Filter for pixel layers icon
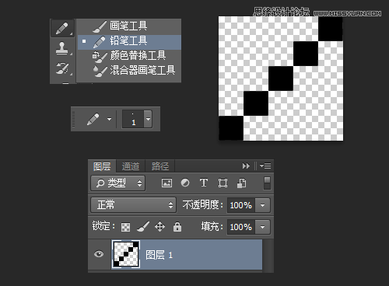Image resolution: width=389 pixels, height=286 pixels. (166, 183)
